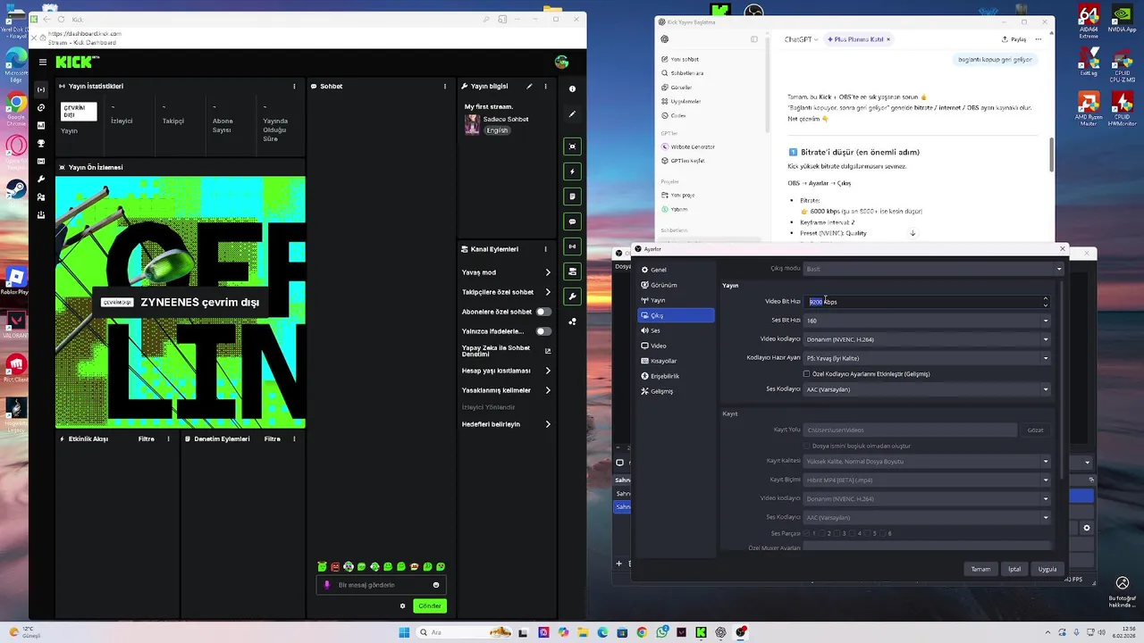Open chat settings gear beside Gönder

[x=402, y=605]
